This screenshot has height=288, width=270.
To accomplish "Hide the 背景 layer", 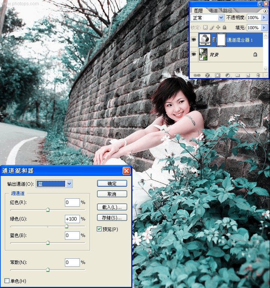I will point(193,54).
